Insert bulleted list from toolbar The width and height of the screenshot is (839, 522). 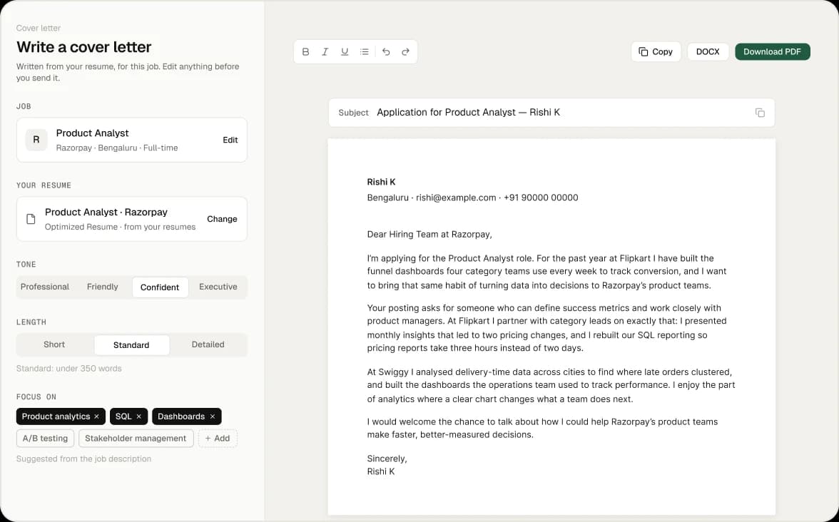click(365, 52)
